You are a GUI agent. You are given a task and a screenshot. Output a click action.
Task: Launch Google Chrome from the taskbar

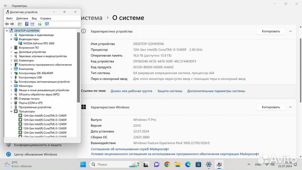coord(167,165)
